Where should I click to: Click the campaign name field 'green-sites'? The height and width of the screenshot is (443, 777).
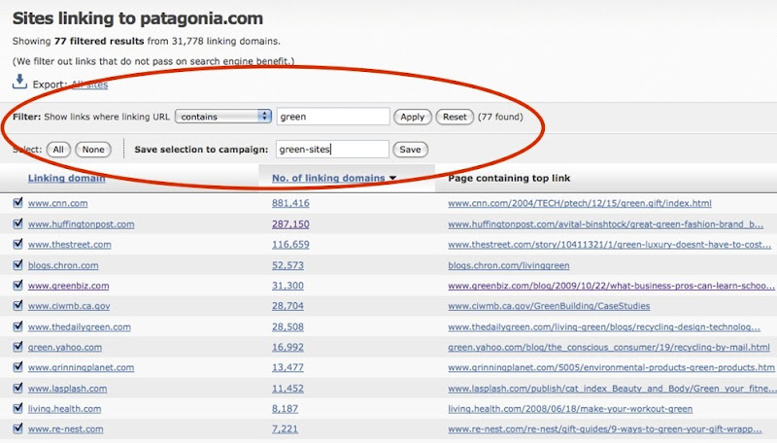(x=332, y=150)
